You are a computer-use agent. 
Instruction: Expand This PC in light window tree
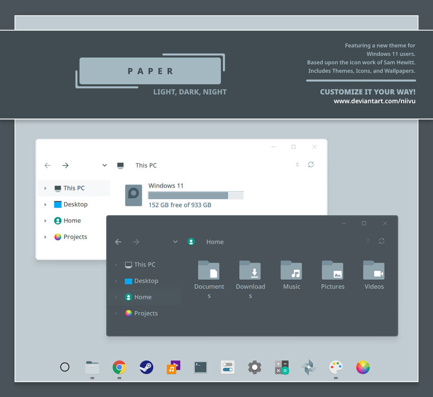pos(45,188)
